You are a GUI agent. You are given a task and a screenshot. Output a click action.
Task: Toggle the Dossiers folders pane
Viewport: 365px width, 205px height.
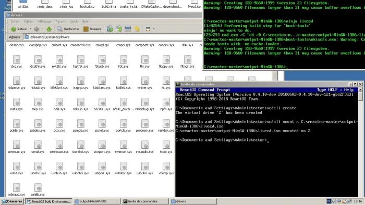pyautogui.click(x=92, y=29)
